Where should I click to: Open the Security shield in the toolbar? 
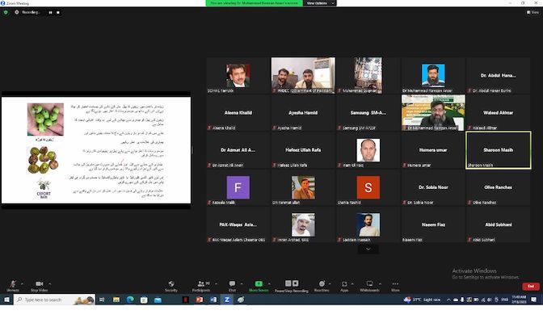[x=171, y=284]
